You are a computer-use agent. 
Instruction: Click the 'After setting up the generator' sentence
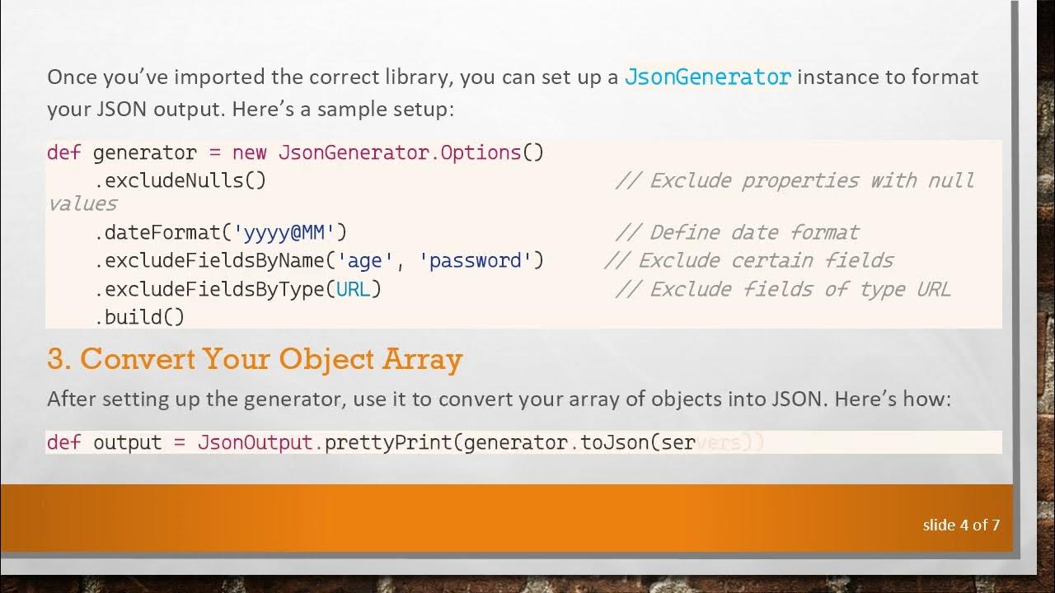point(499,399)
